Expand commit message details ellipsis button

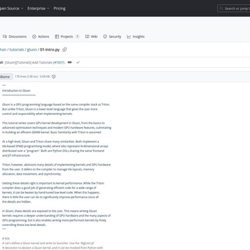pos(69,62)
